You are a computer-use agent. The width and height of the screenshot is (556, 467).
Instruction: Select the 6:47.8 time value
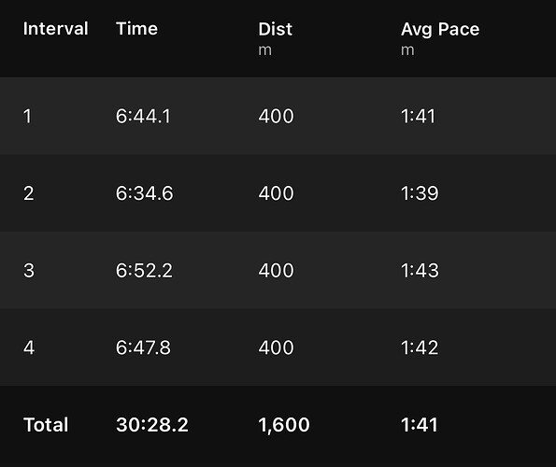click(143, 347)
